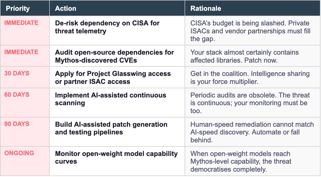Screen dimensions: 321x177
Task: Select the second IMMEDIATE priority label
Action: (x=21, y=52)
